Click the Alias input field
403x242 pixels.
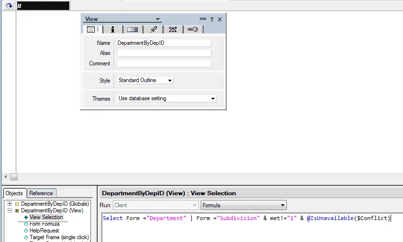[164, 53]
